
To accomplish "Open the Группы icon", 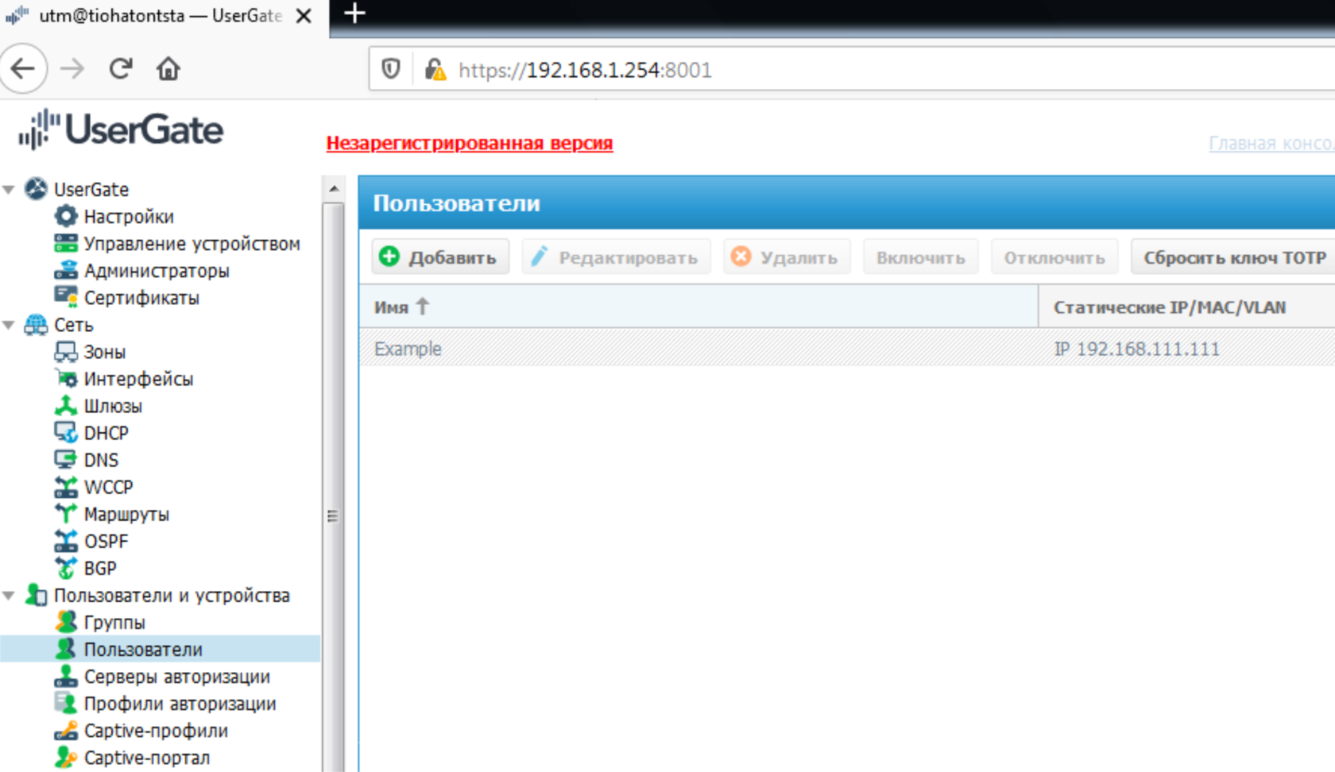I will [x=66, y=622].
